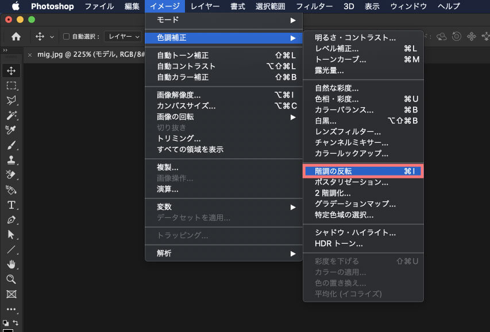The height and width of the screenshot is (332, 490).
Task: Select the Polygonal Lasso tool
Action: (11, 100)
